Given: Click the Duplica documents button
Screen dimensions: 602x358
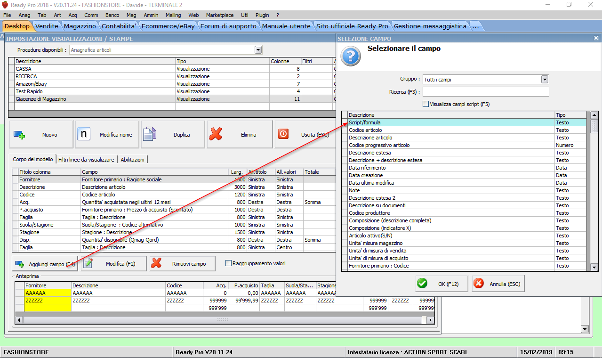Looking at the screenshot, I should click(x=173, y=135).
